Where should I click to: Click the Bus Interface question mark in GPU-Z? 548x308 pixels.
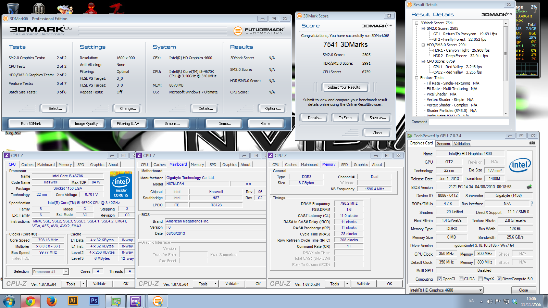pos(532,204)
